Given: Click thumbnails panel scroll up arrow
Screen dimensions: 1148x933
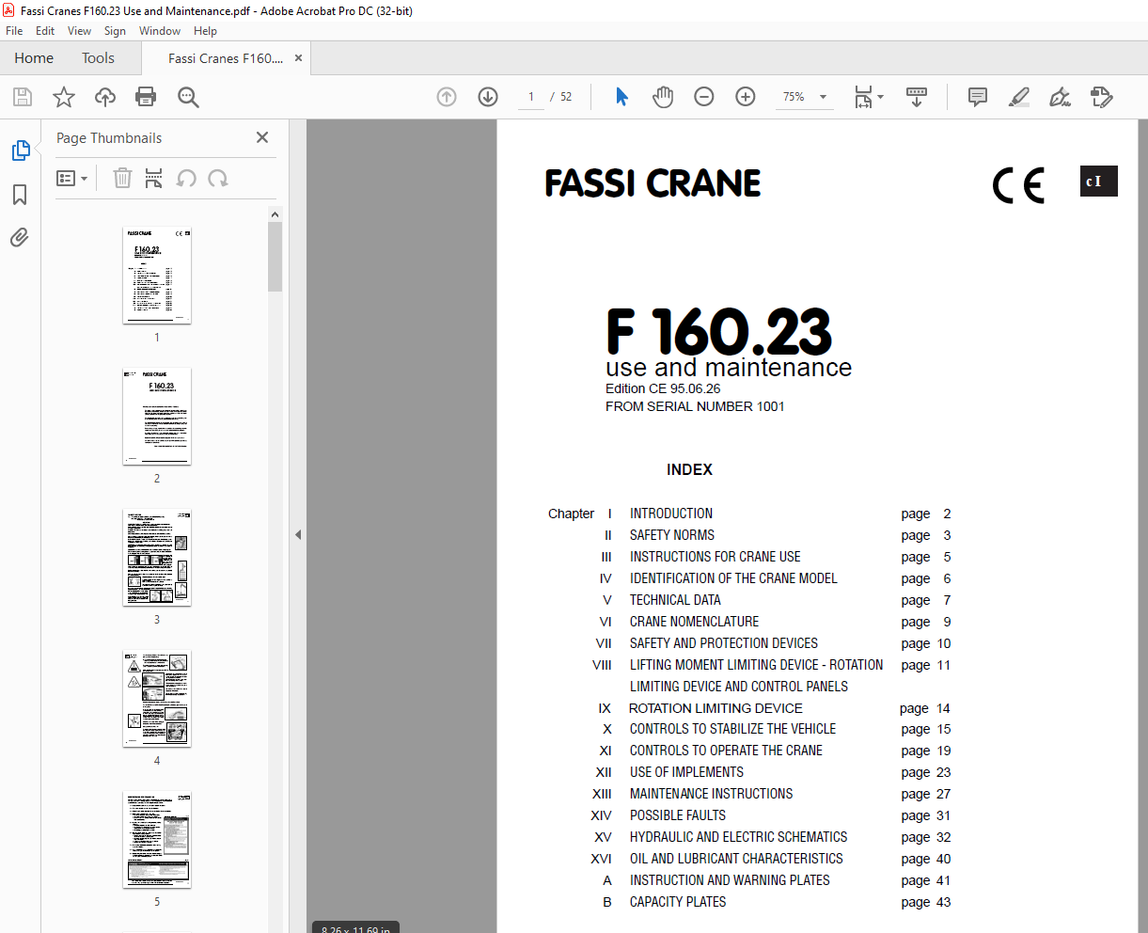Looking at the screenshot, I should click(275, 214).
